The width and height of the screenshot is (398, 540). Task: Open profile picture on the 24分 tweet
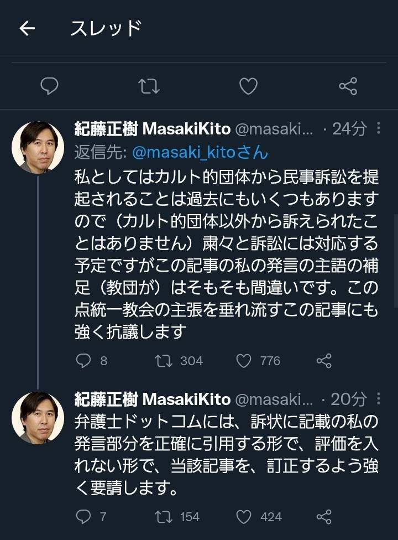pyautogui.click(x=38, y=148)
